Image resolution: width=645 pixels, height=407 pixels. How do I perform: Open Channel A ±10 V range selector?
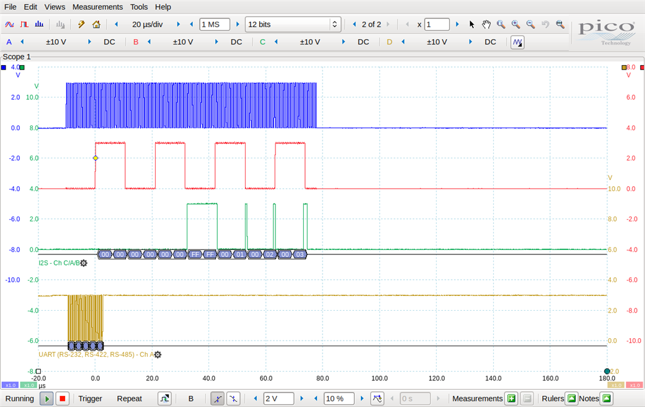click(56, 42)
